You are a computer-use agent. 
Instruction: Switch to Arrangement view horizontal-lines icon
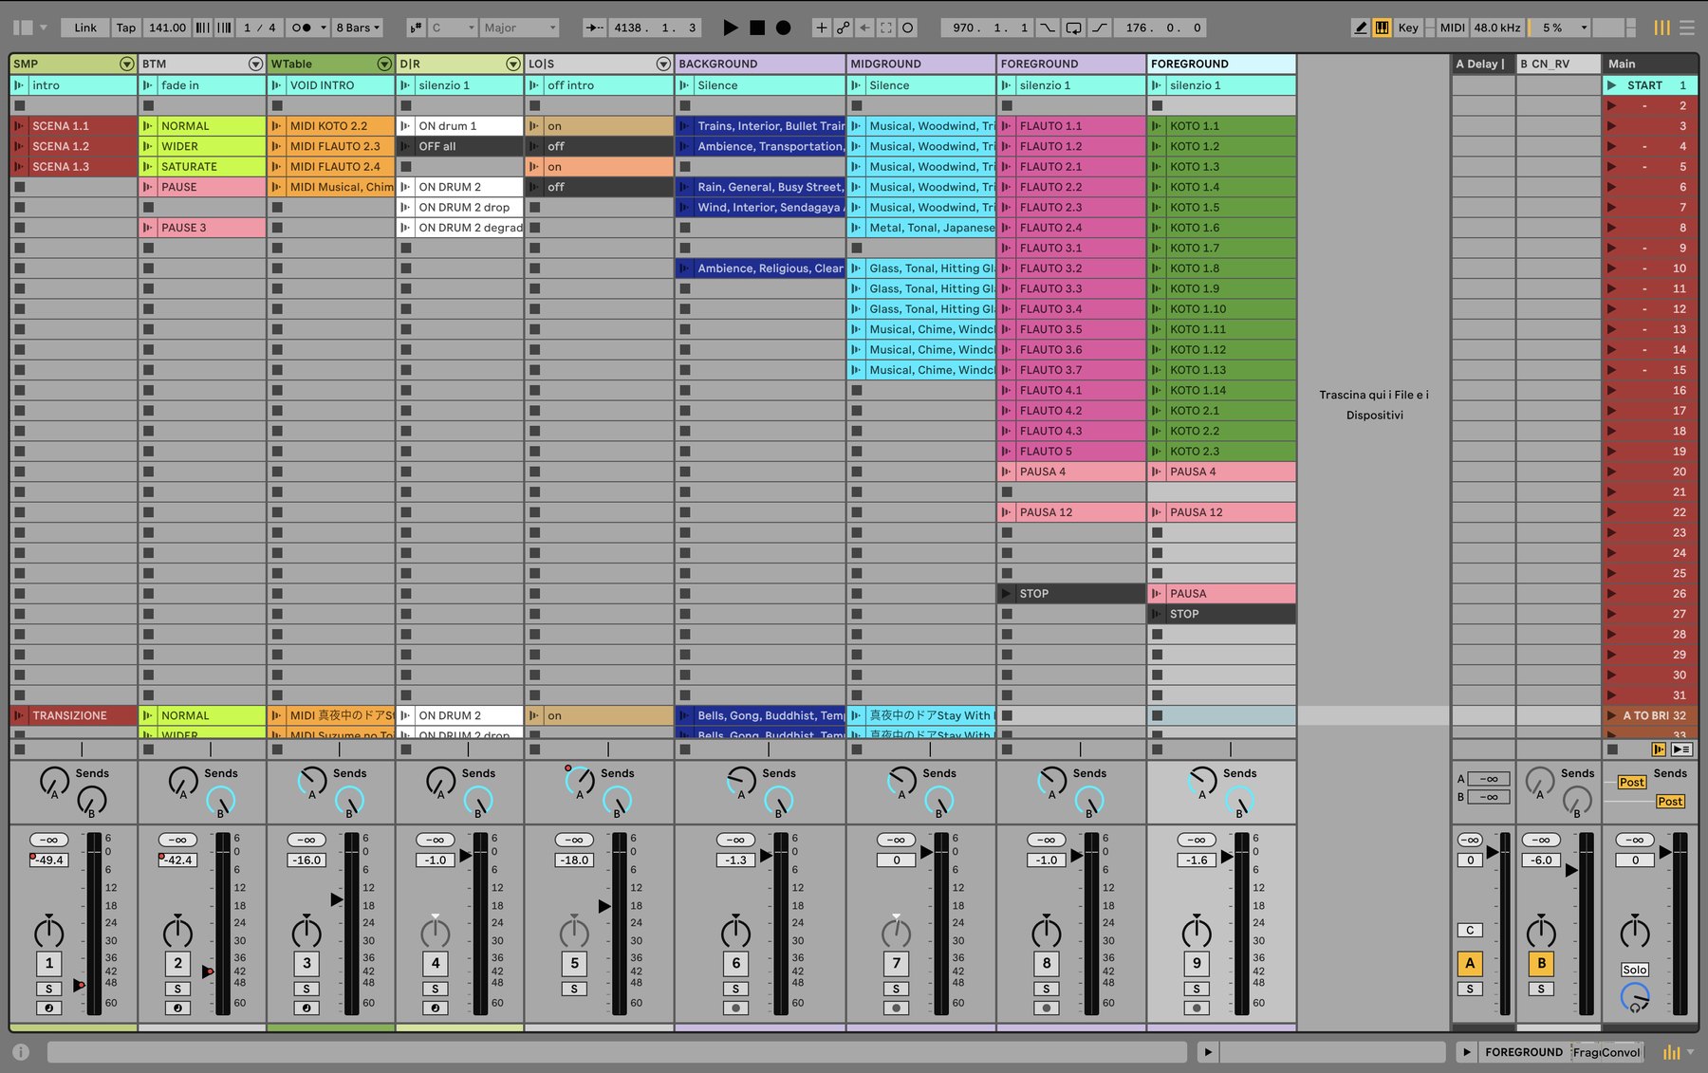coord(1687,28)
